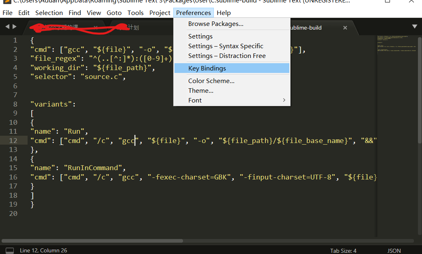Place cursor on "file_regex" key
This screenshot has height=254, width=422.
[55, 59]
